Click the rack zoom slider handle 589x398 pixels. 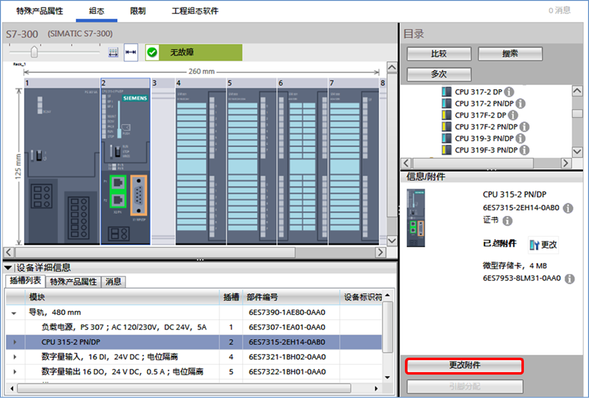coord(34,52)
